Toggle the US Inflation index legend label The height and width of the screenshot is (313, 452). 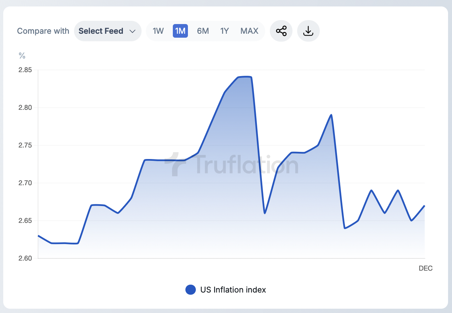click(233, 290)
